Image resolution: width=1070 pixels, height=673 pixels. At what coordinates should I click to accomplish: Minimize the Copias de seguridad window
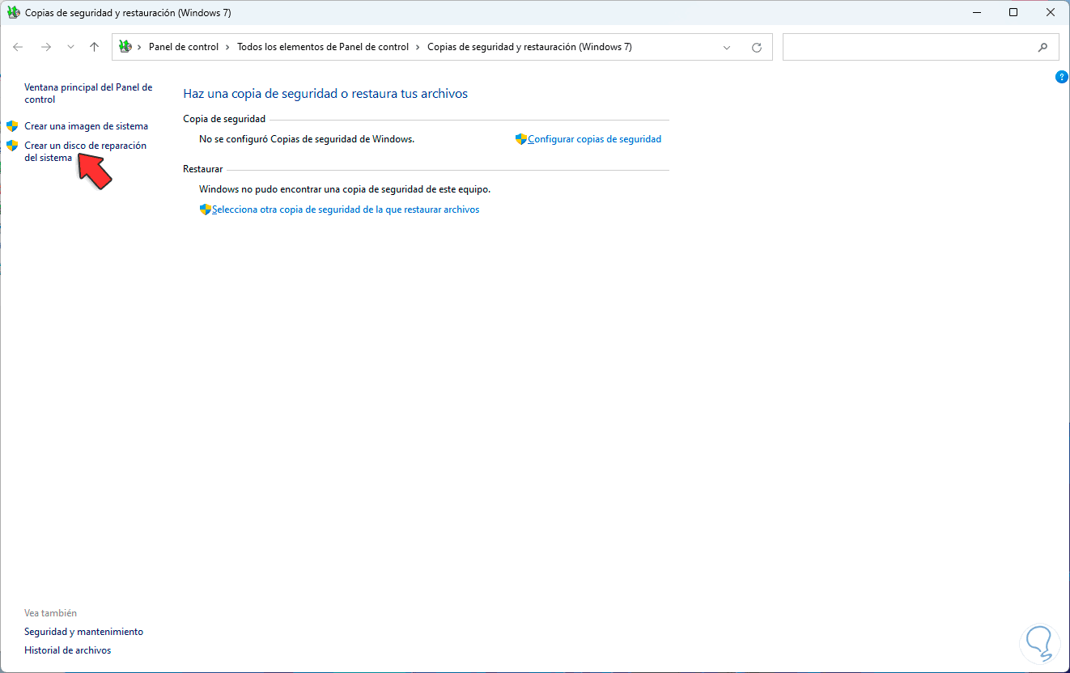(x=977, y=13)
